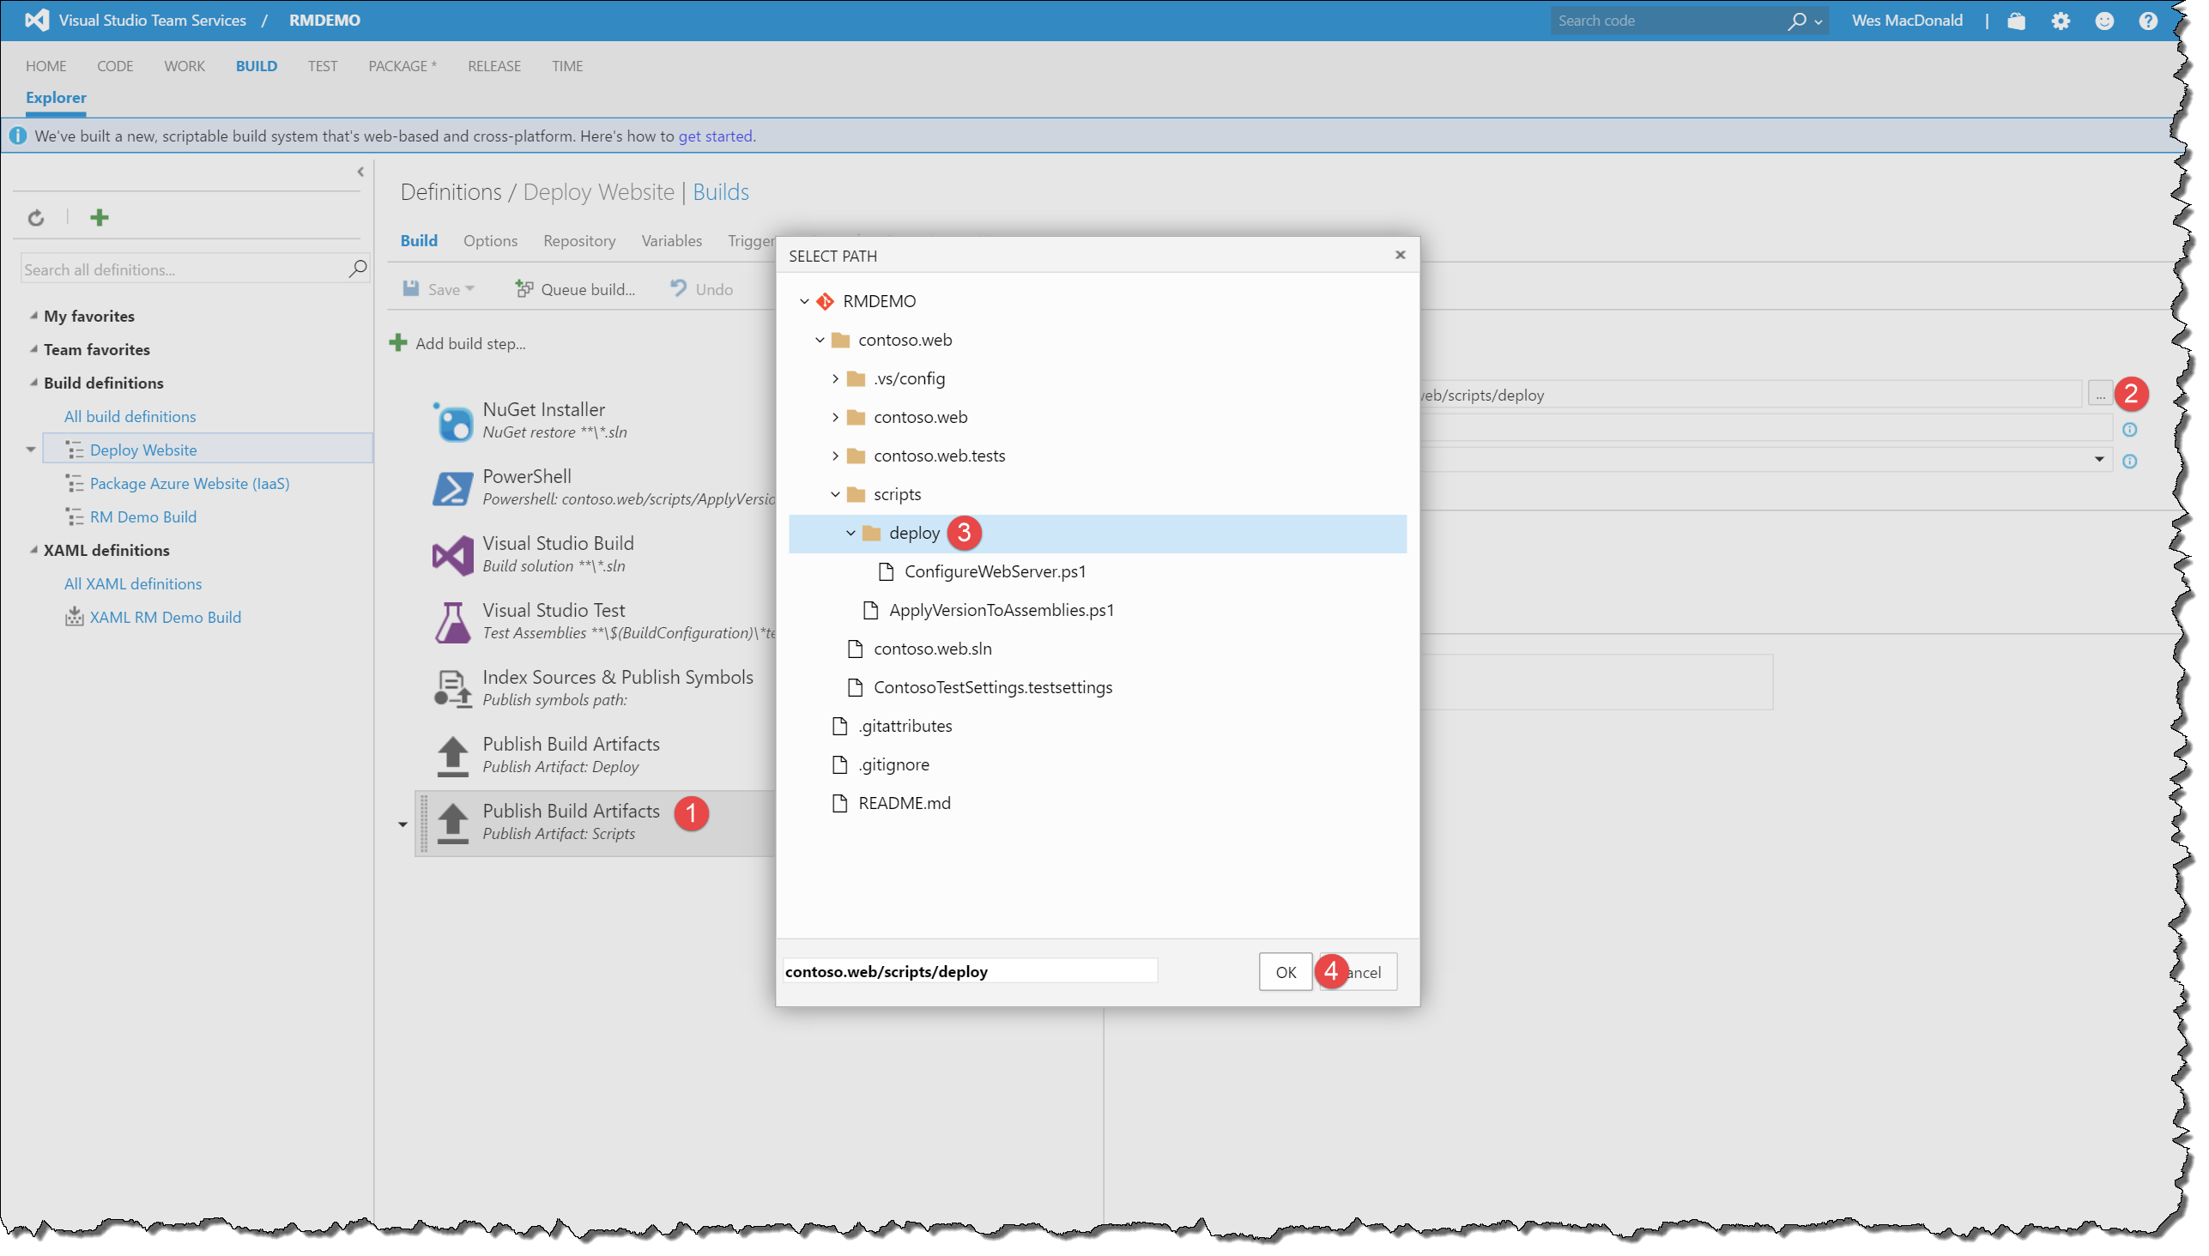
Task: Click the green plus new definition icon
Action: coord(100,217)
